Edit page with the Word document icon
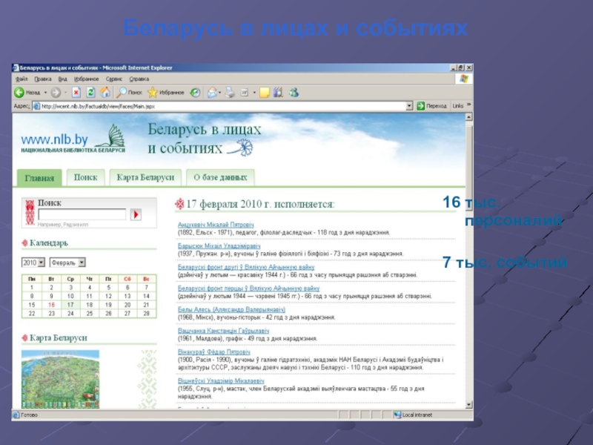 tap(245, 92)
